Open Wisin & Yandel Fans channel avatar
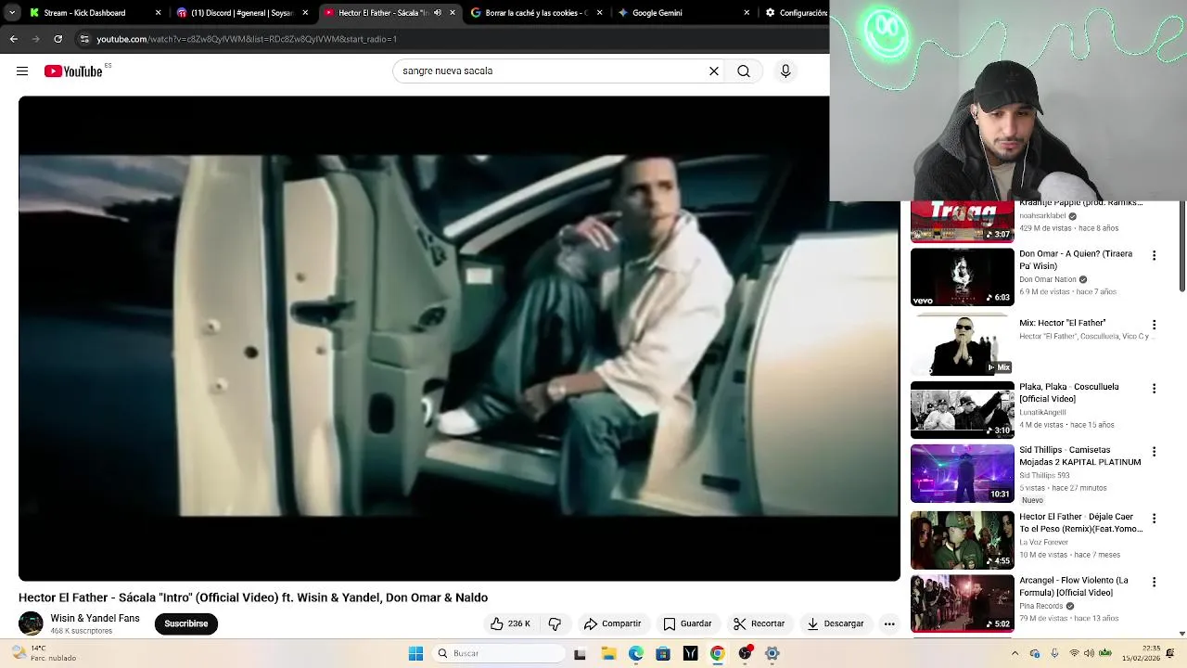Screen dimensions: 1187x668 (x=31, y=623)
